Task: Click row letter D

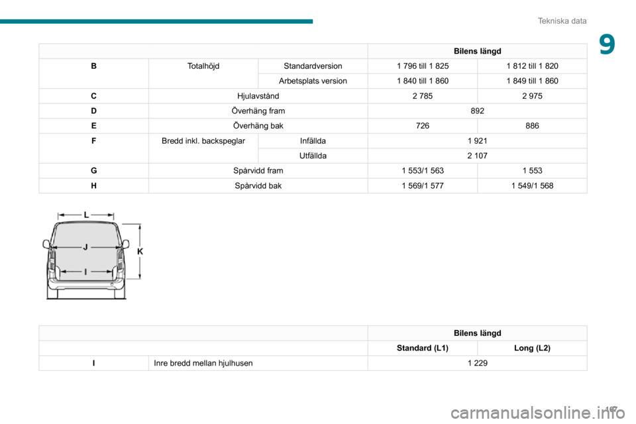Action: [93, 111]
